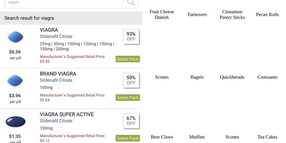Open the Croissants item

[x=267, y=77]
